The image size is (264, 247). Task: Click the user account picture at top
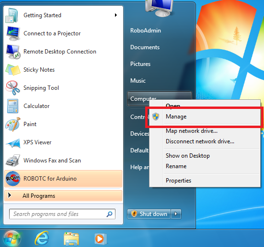159,8
